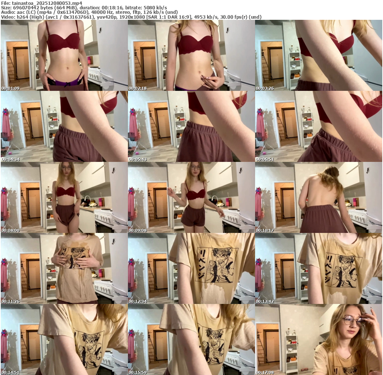The width and height of the screenshot is (383, 375).
Task: Select the frame marked 00:04:34
Action: point(64,126)
